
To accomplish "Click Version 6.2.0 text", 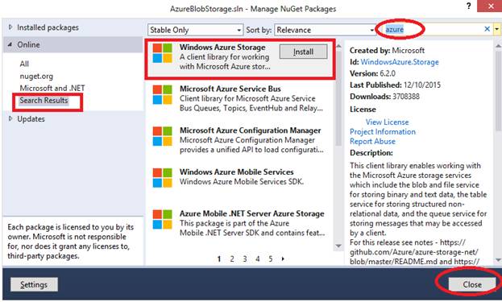I will coord(372,73).
